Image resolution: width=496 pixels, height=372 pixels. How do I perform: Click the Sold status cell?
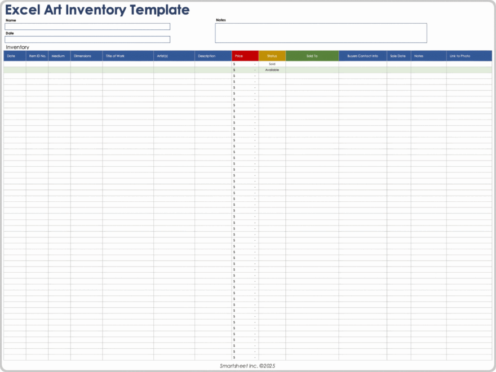272,64
